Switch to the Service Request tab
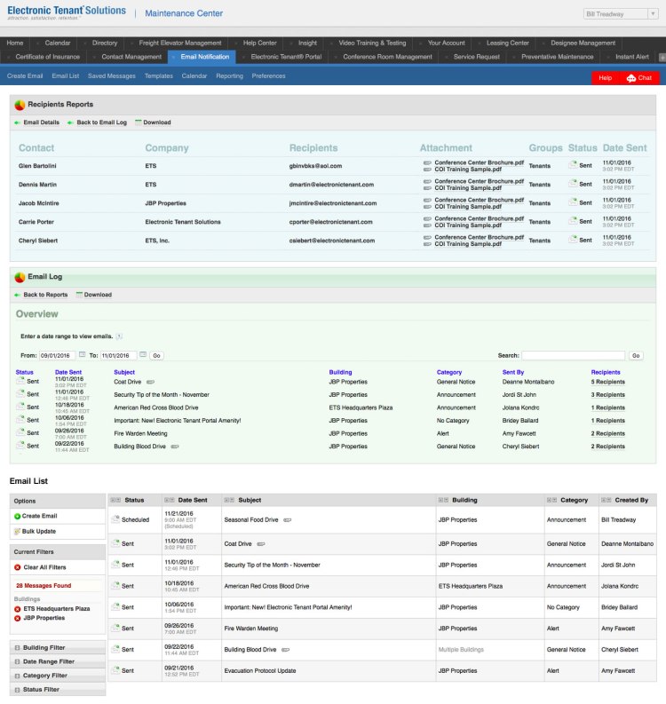This screenshot has width=666, height=704. (x=477, y=57)
